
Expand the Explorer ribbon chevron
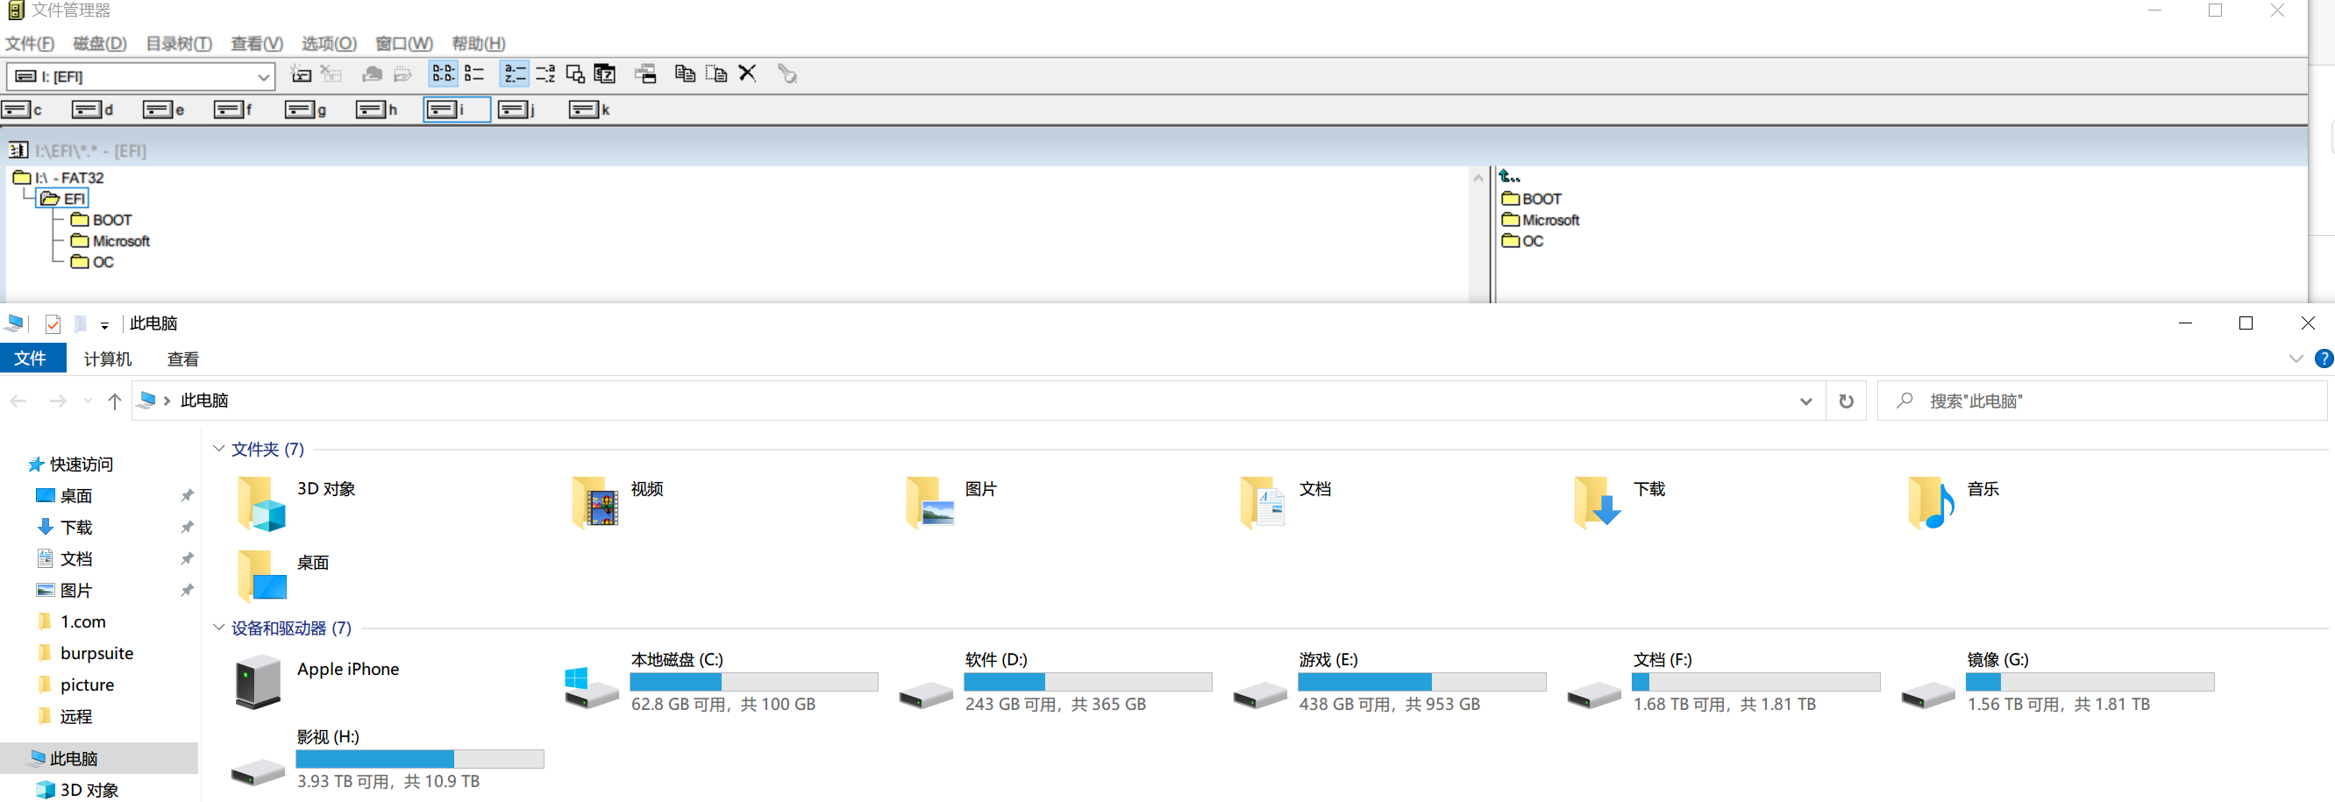point(2296,358)
